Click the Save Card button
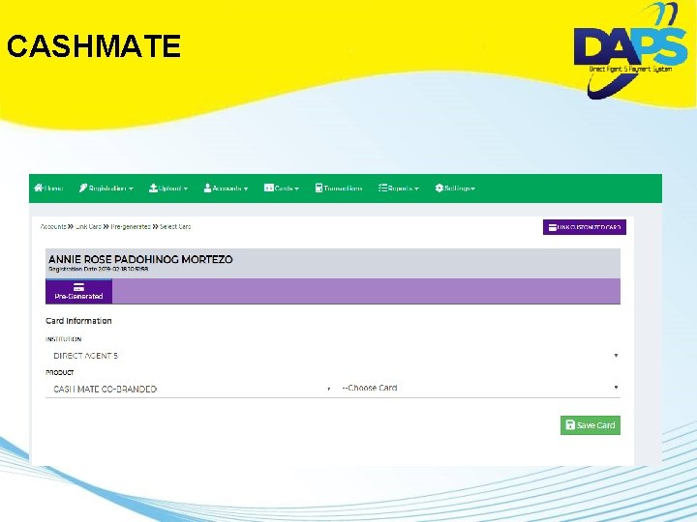 591,425
